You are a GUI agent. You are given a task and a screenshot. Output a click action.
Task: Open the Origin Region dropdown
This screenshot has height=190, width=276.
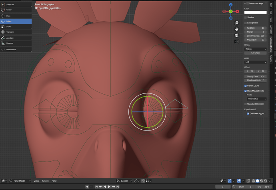click(256, 49)
